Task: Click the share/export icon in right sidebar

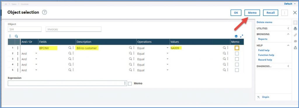Action: click(x=295, y=47)
